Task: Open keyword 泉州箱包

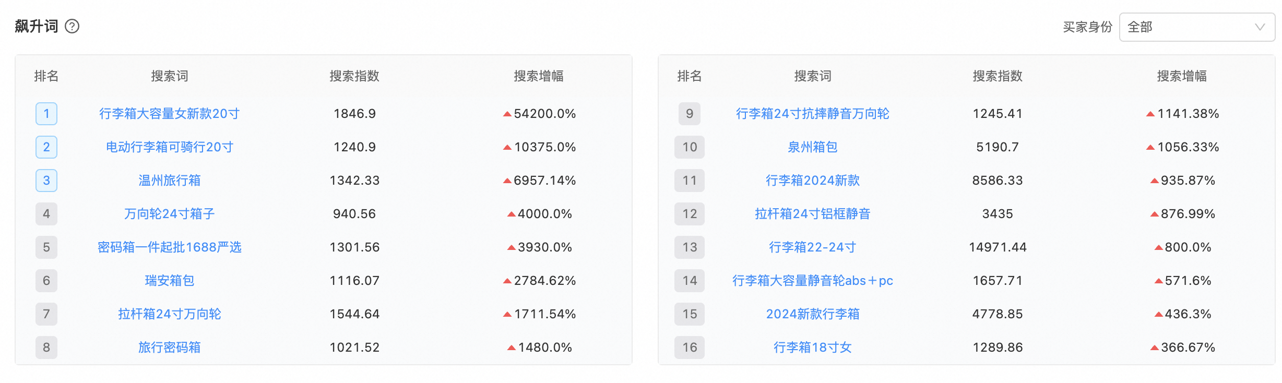Action: click(812, 147)
